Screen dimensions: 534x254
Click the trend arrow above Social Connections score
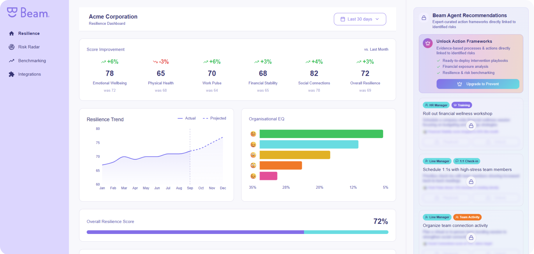pos(308,62)
